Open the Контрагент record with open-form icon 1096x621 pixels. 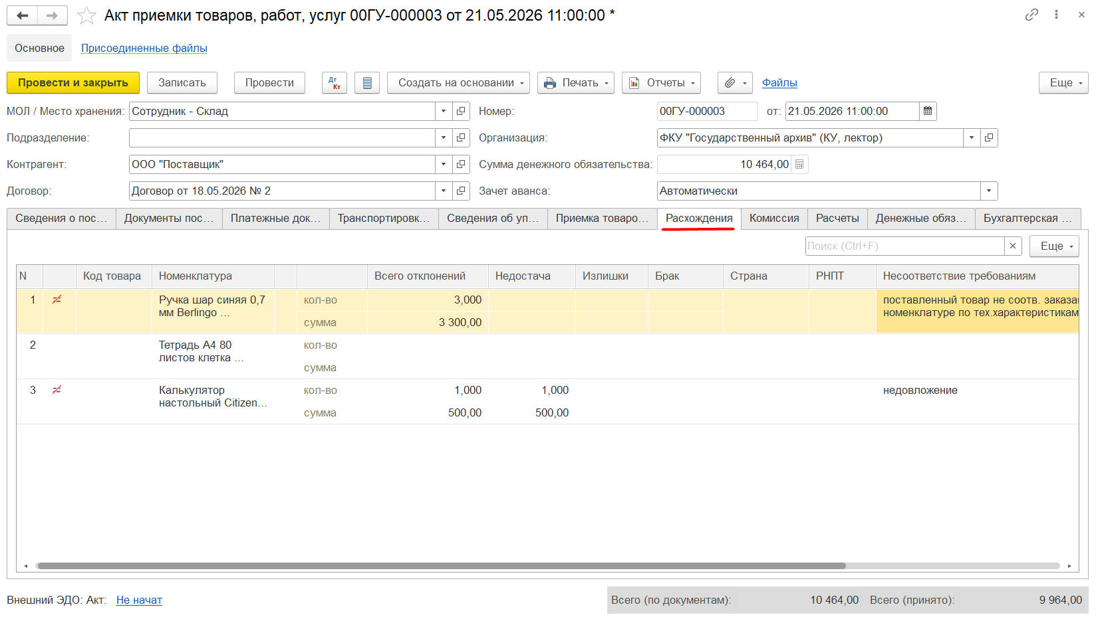pos(461,164)
